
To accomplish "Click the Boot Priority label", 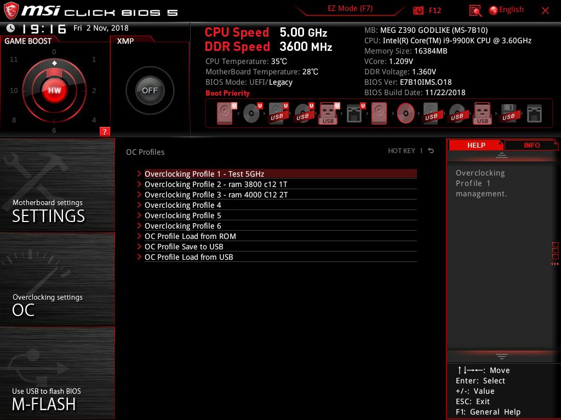I will (x=227, y=93).
